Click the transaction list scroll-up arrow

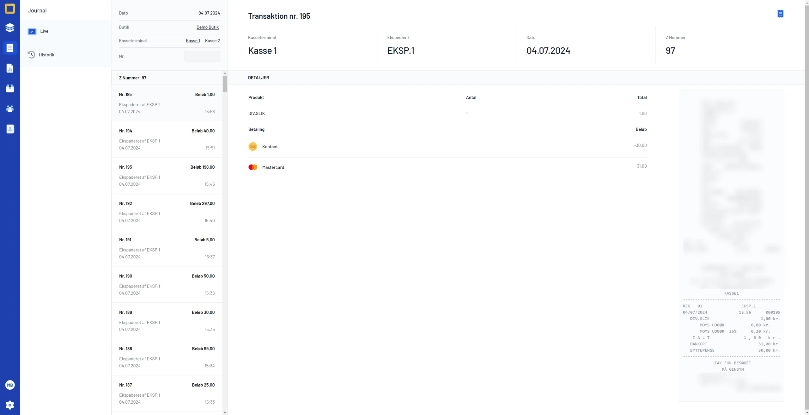[225, 73]
